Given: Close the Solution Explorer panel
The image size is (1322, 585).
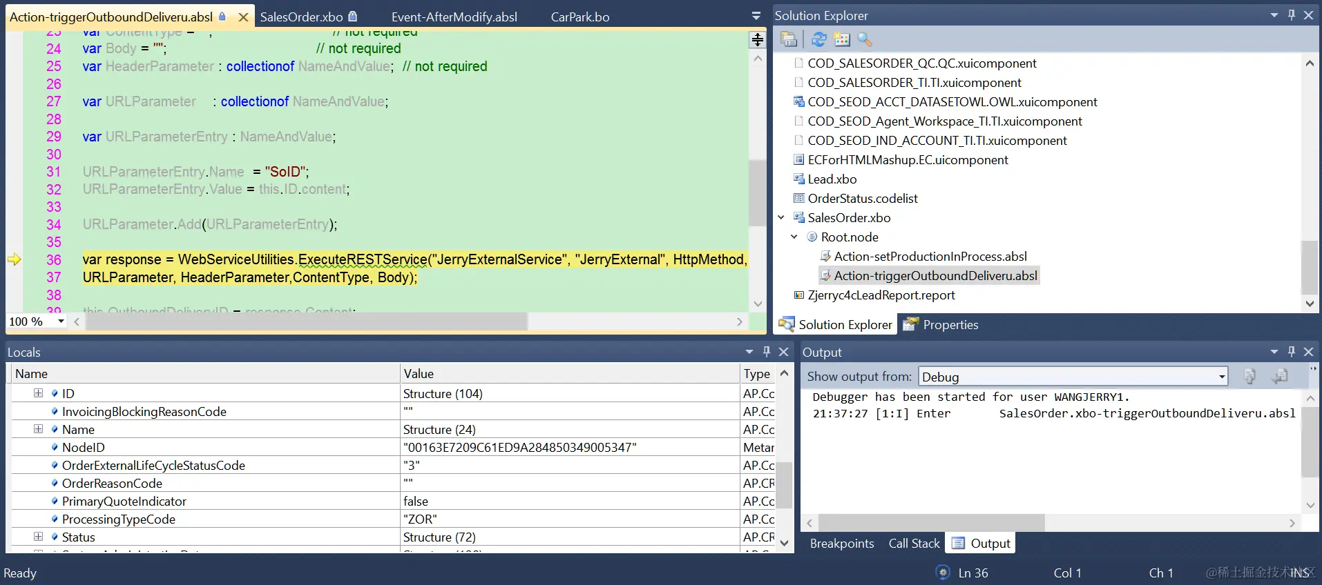Looking at the screenshot, I should (1308, 14).
